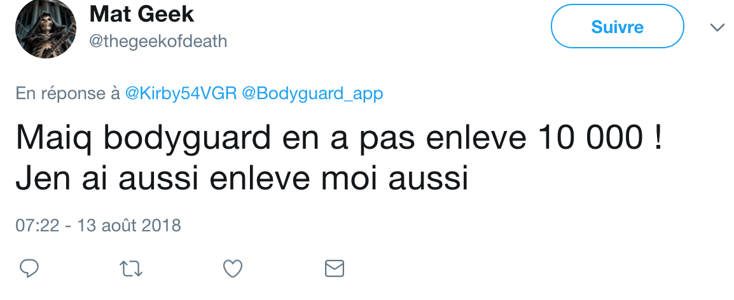734x300 pixels.
Task: Visit the Mat Geek display name profile
Action: 141,14
